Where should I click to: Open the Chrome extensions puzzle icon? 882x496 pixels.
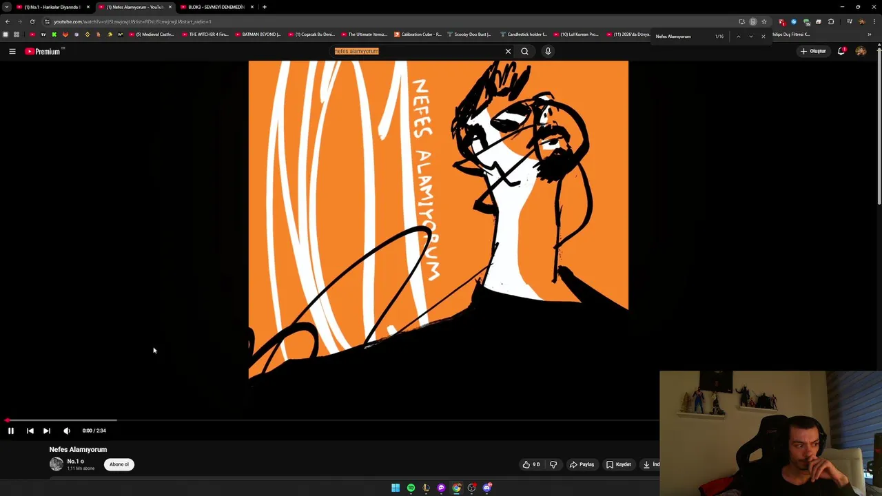point(831,21)
